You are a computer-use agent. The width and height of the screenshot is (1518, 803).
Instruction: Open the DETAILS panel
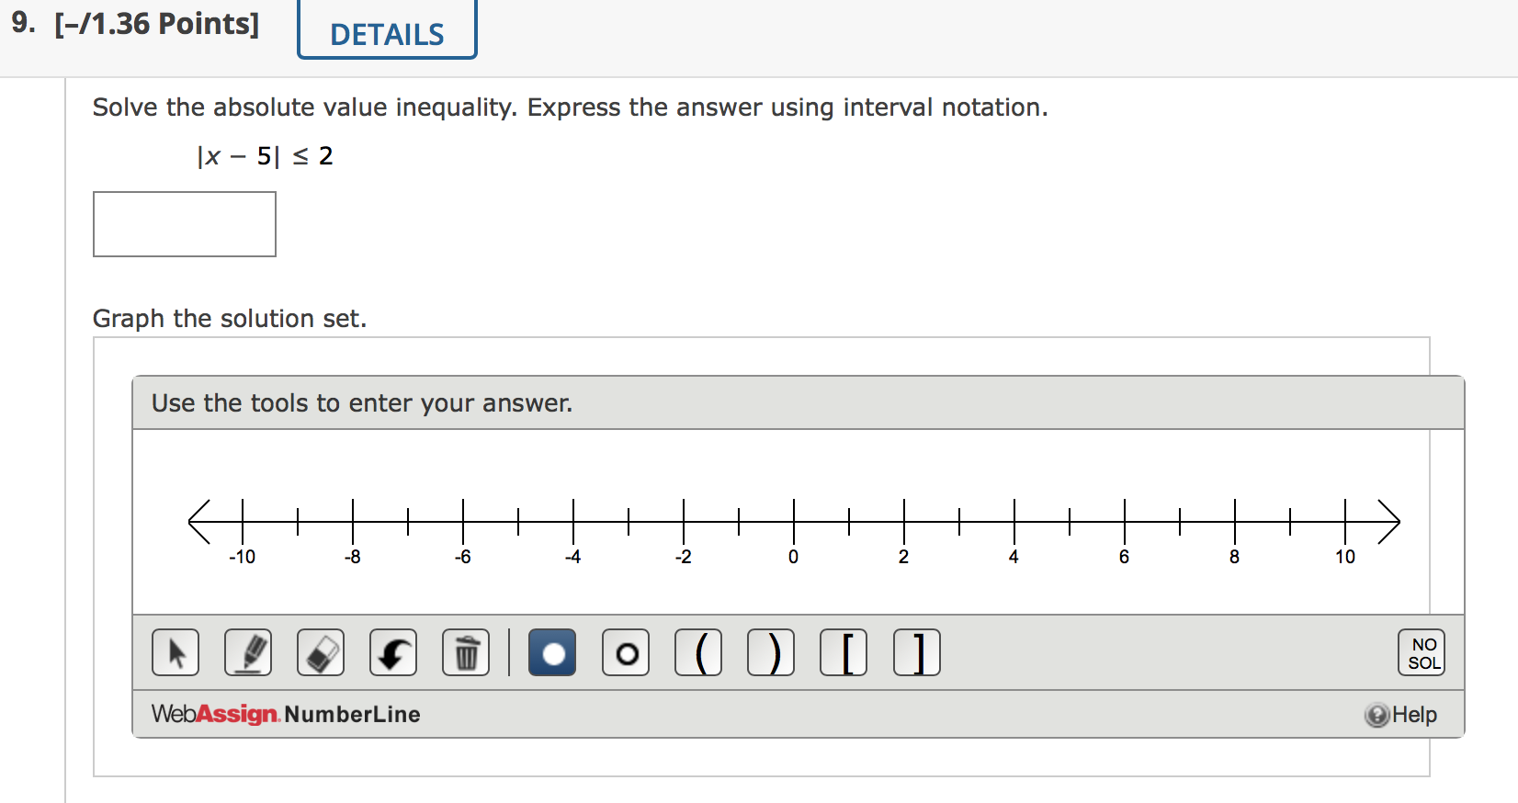pyautogui.click(x=386, y=33)
